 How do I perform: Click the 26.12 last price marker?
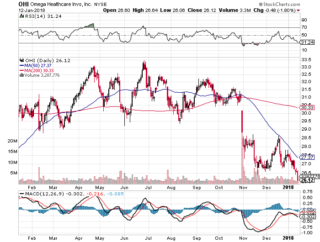307,180
